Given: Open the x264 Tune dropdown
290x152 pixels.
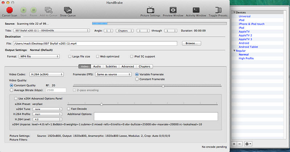Looking at the screenshot, I should [47, 109].
